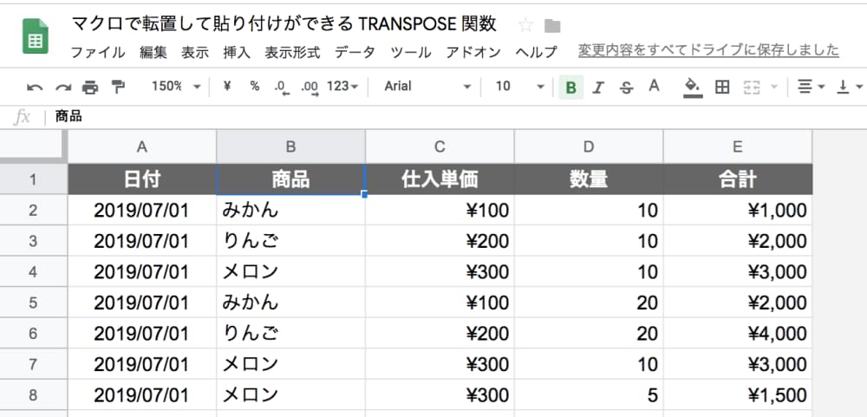Redo the last action
The height and width of the screenshot is (417, 867).
tap(63, 87)
